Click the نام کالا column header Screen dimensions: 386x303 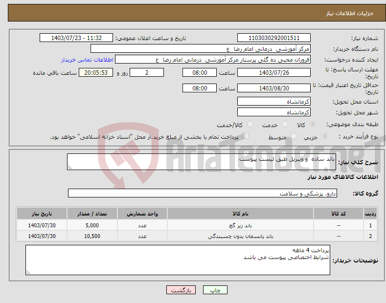pos(240,214)
